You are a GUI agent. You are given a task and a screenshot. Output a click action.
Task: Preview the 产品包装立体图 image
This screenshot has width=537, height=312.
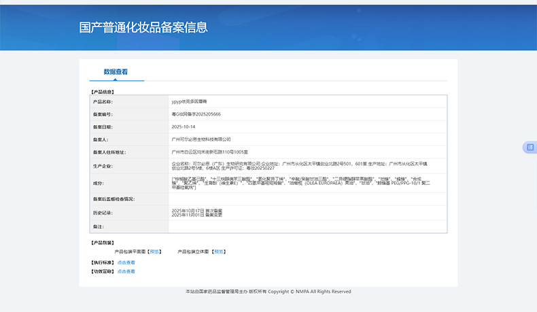click(x=219, y=252)
